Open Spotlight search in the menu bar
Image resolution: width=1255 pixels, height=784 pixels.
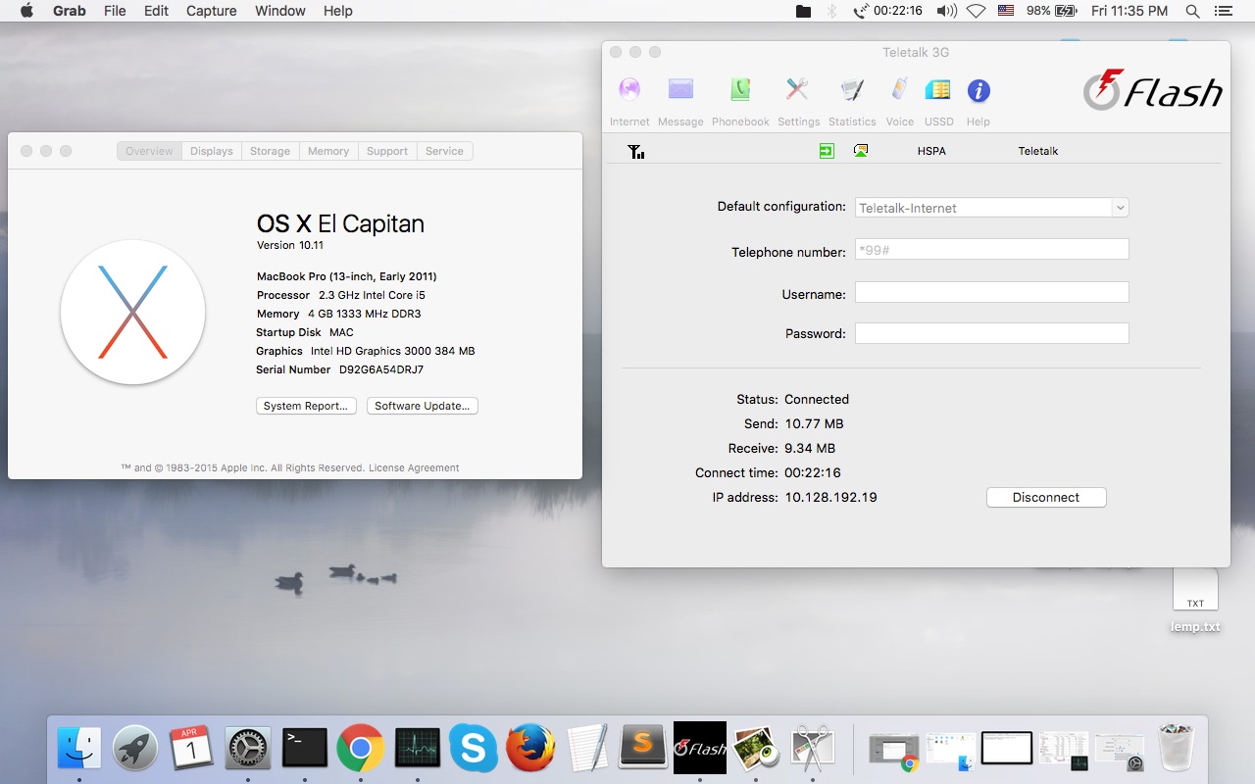1192,11
